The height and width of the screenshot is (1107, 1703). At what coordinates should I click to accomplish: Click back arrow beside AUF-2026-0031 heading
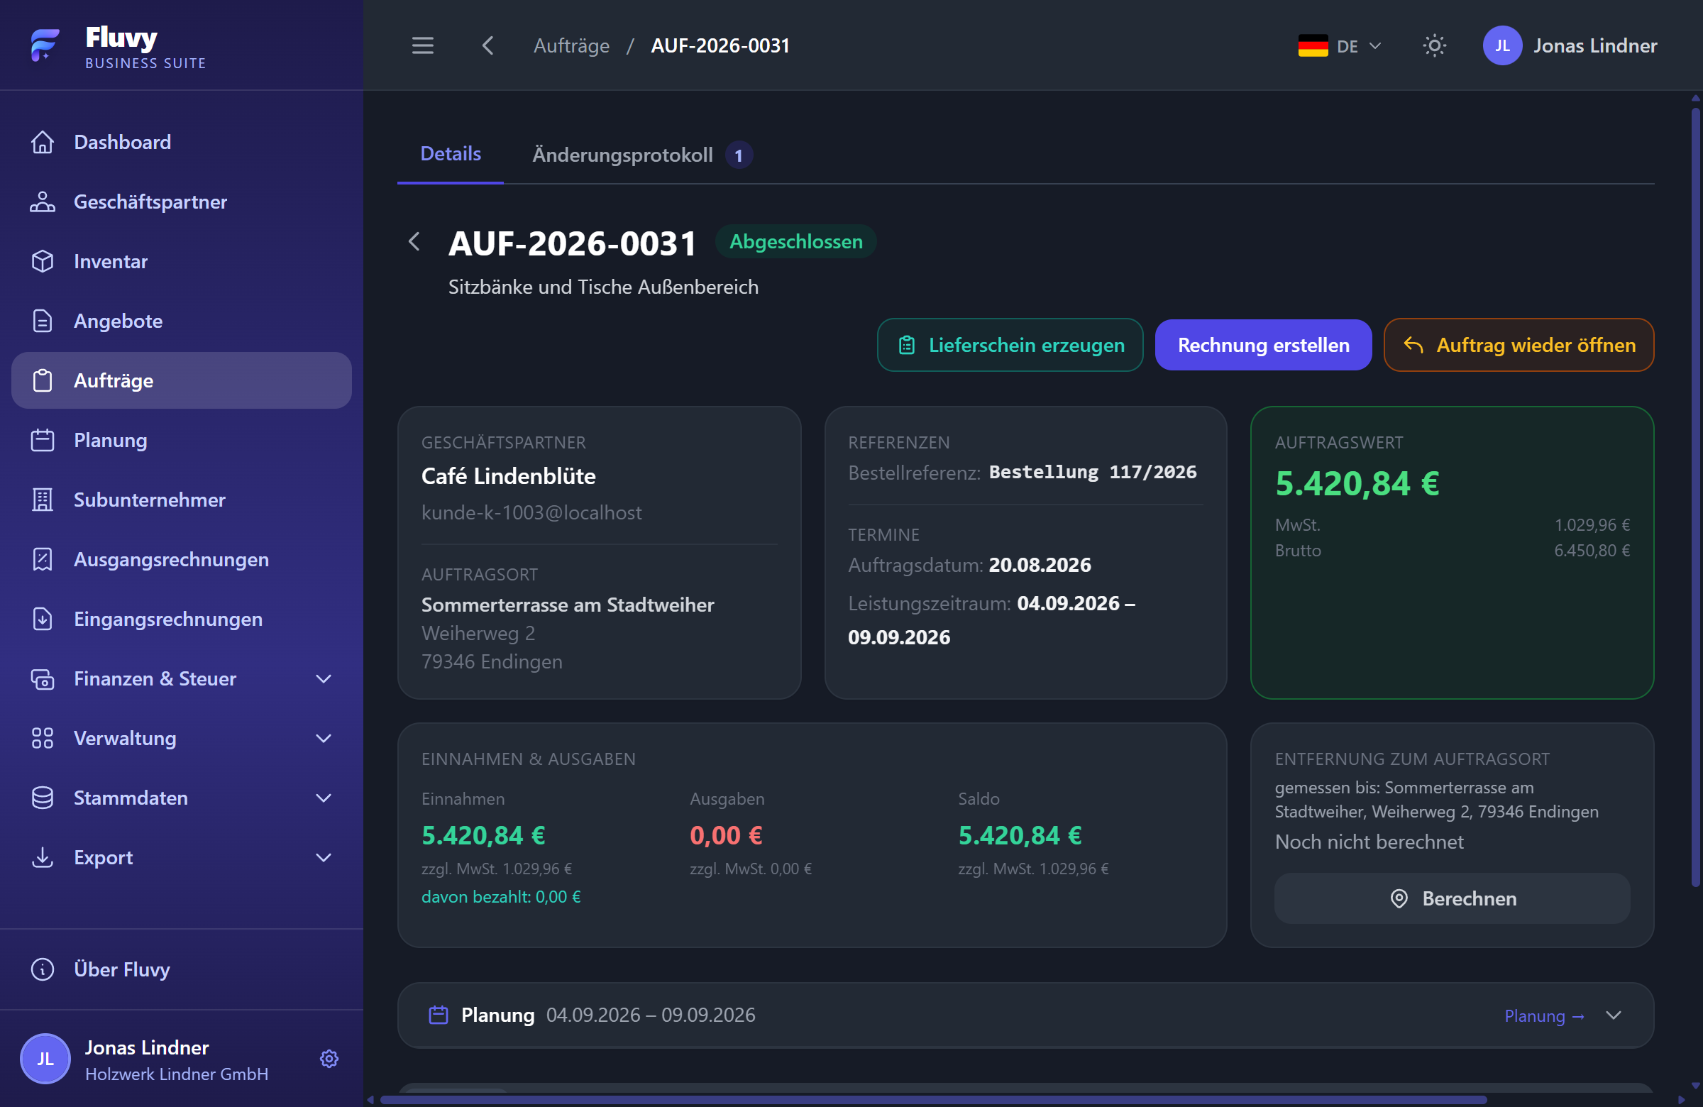[414, 241]
